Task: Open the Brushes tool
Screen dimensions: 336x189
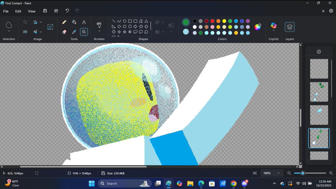Action: click(x=99, y=25)
